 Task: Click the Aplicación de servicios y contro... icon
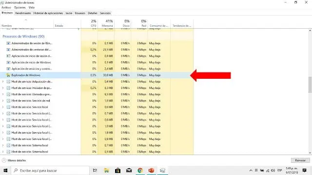point(8,69)
